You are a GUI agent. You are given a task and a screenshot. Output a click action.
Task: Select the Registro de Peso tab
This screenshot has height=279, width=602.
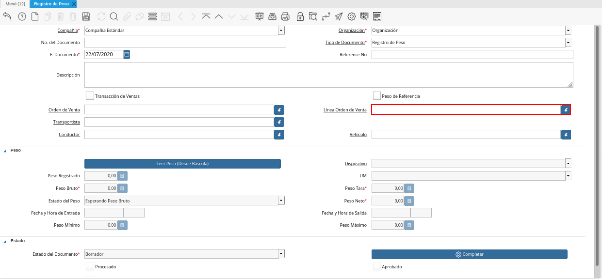tap(51, 4)
